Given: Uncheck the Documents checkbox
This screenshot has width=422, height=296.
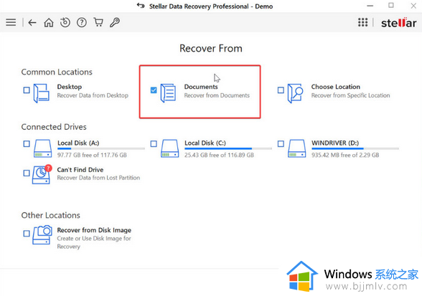Looking at the screenshot, I should (x=154, y=90).
